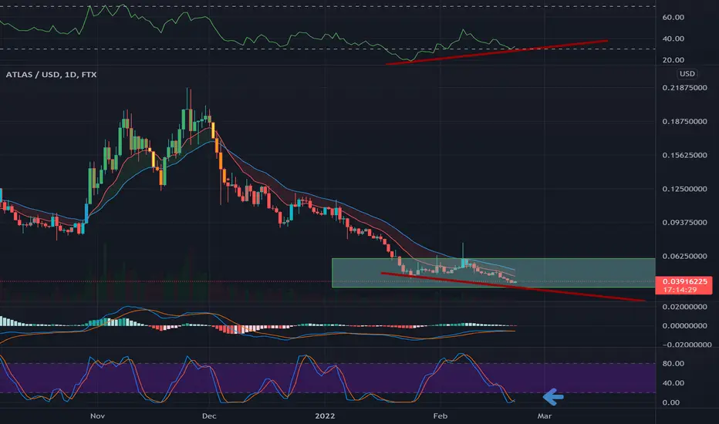Click the 0.18750000 price axis label

[x=684, y=122]
